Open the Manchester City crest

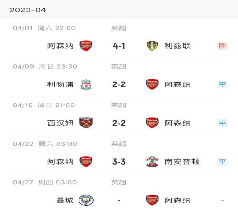click(86, 200)
